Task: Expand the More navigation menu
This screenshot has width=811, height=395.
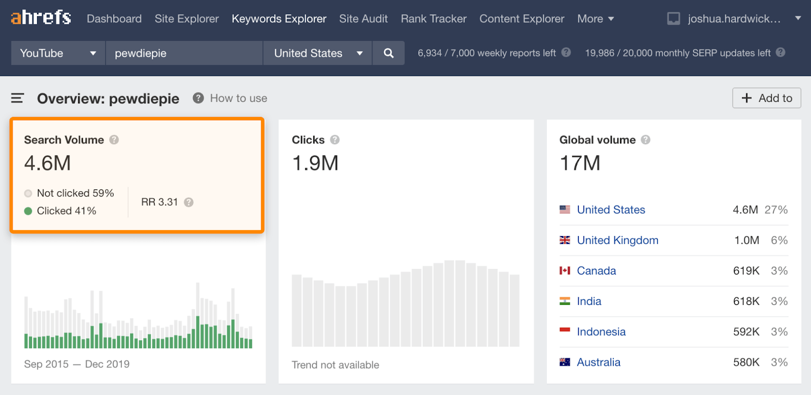Action: tap(596, 19)
